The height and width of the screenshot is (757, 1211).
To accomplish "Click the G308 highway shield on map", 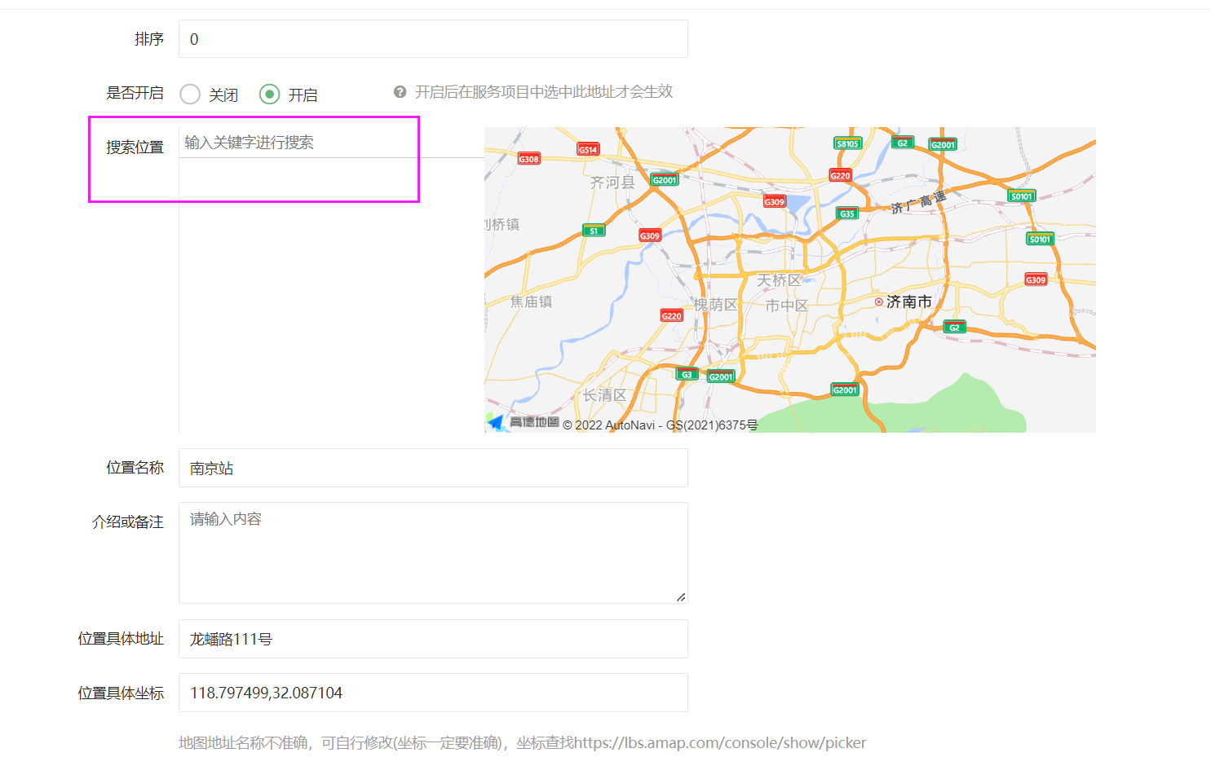I will [x=529, y=159].
